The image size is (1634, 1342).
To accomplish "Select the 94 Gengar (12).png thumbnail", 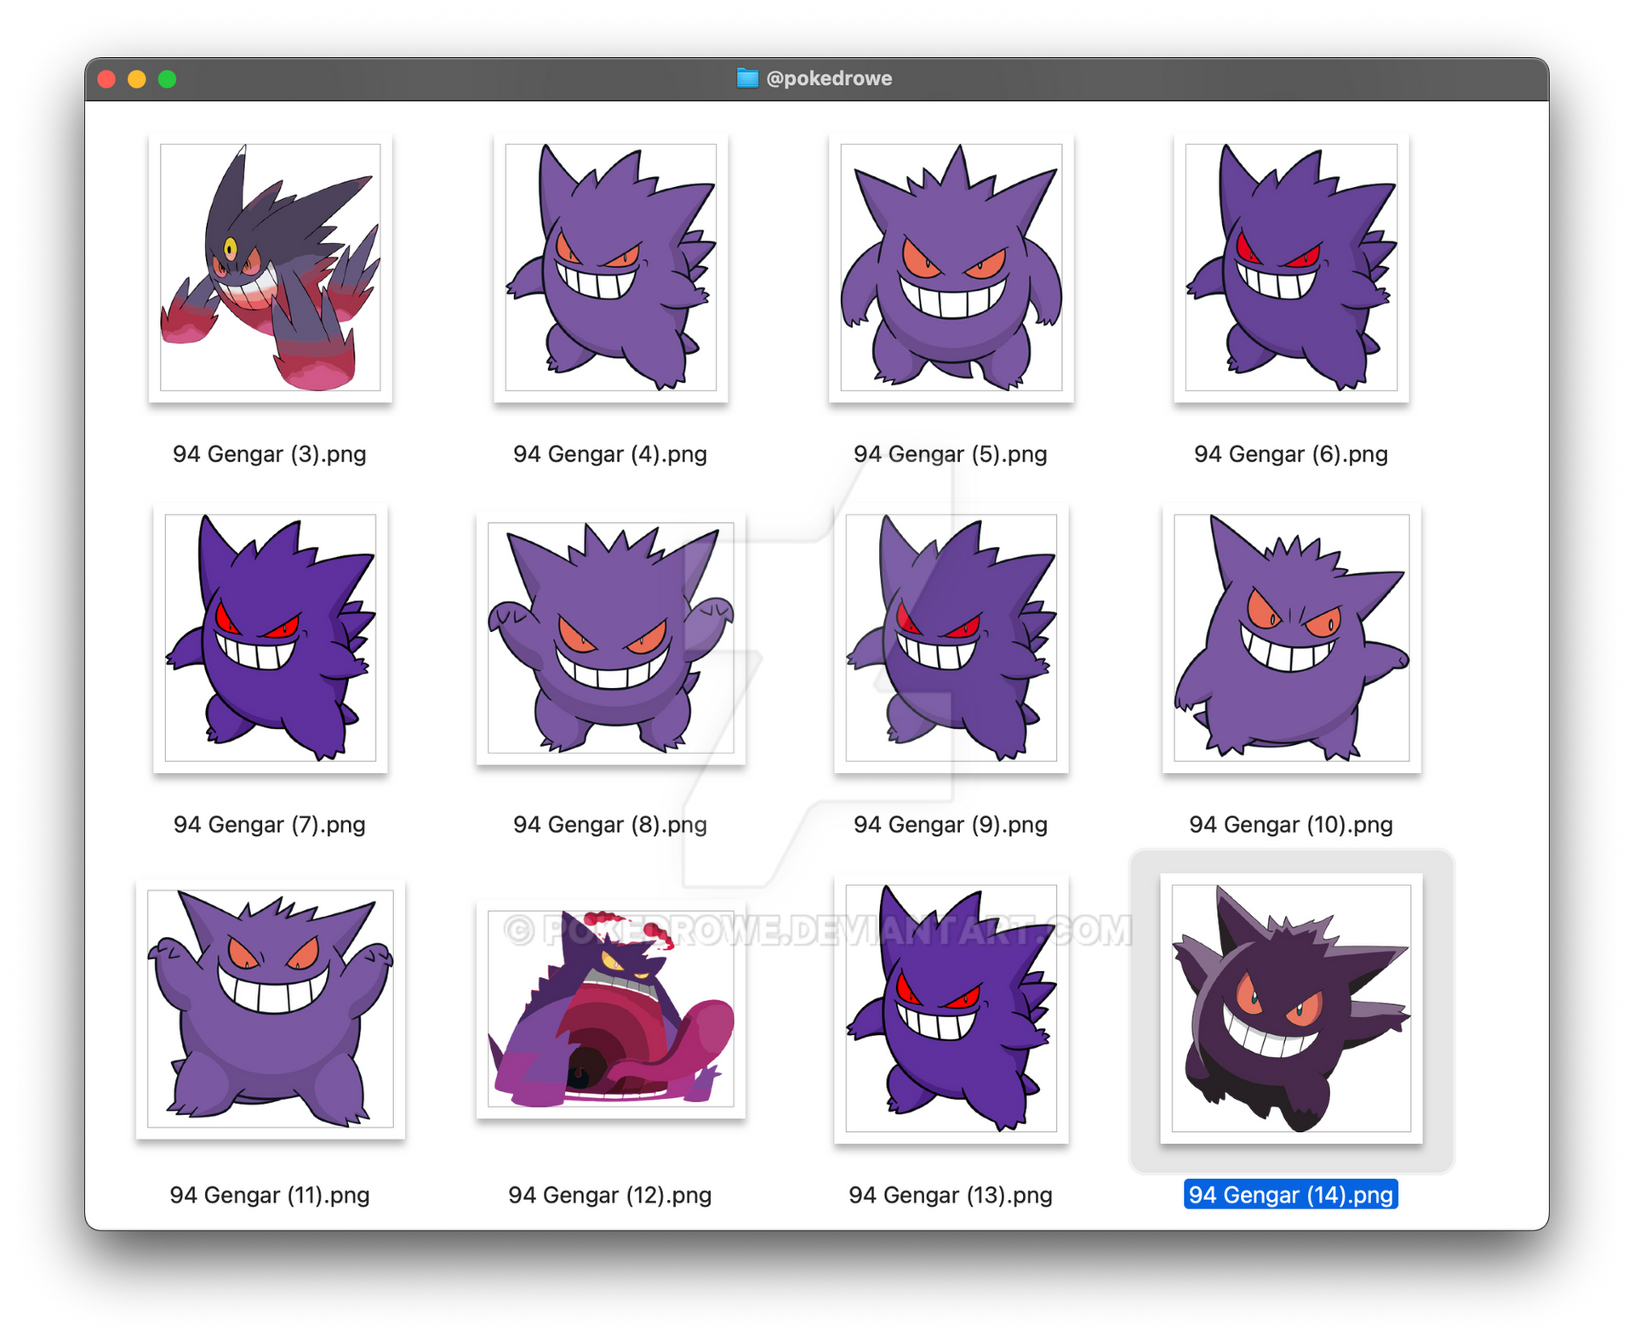I will (x=610, y=1009).
